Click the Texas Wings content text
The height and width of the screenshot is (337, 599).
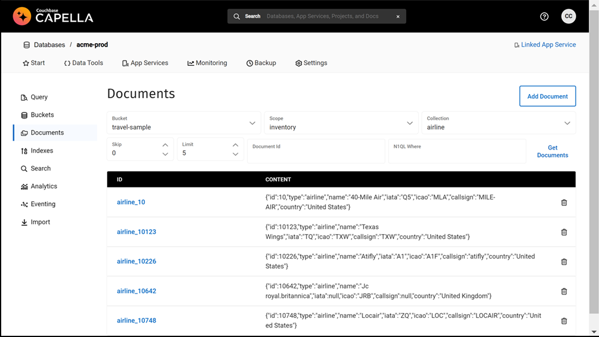click(368, 232)
